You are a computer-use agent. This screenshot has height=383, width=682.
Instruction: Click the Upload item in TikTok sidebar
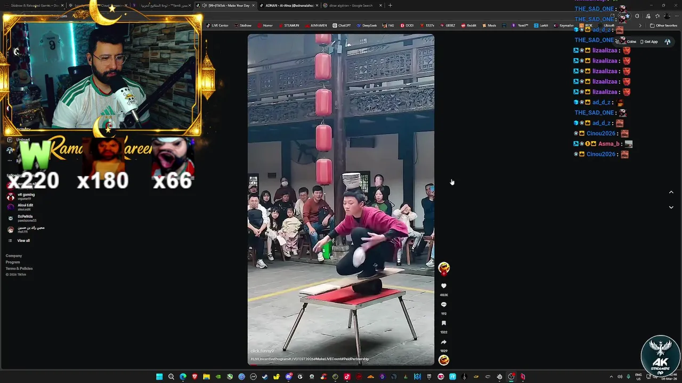tap(18, 140)
